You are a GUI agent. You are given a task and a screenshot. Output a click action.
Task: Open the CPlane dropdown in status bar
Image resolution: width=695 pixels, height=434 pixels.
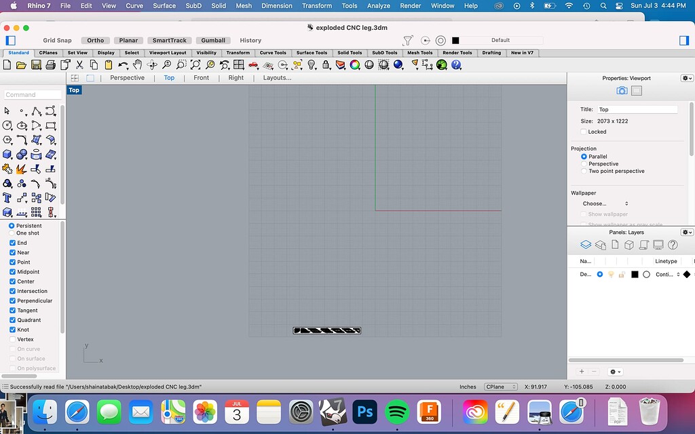point(501,387)
